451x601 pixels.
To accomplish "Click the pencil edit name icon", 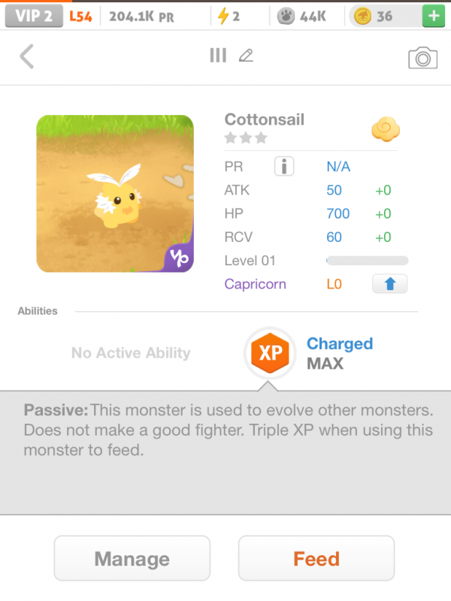I will pyautogui.click(x=245, y=56).
